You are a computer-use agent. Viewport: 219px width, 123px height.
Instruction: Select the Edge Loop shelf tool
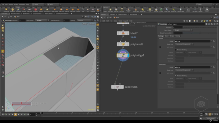click(29, 10)
